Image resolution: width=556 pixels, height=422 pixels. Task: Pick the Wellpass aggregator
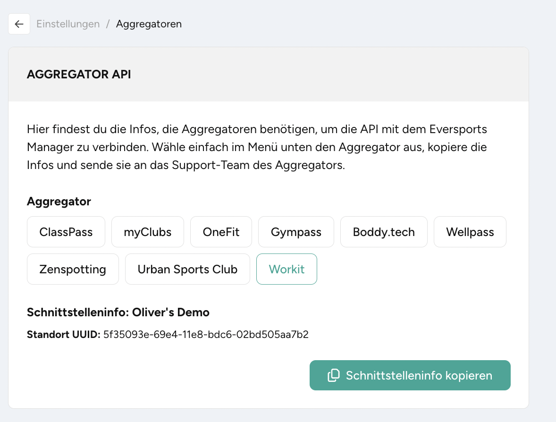[x=470, y=232]
